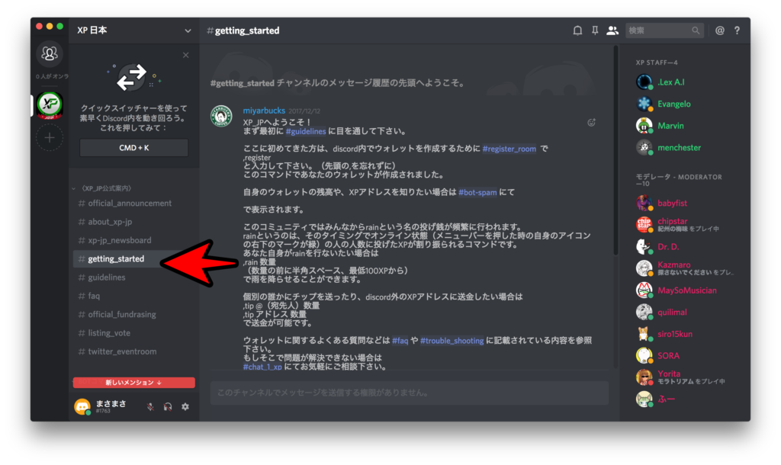Click chipstar's avatar
The height and width of the screenshot is (465, 781).
pyautogui.click(x=644, y=225)
